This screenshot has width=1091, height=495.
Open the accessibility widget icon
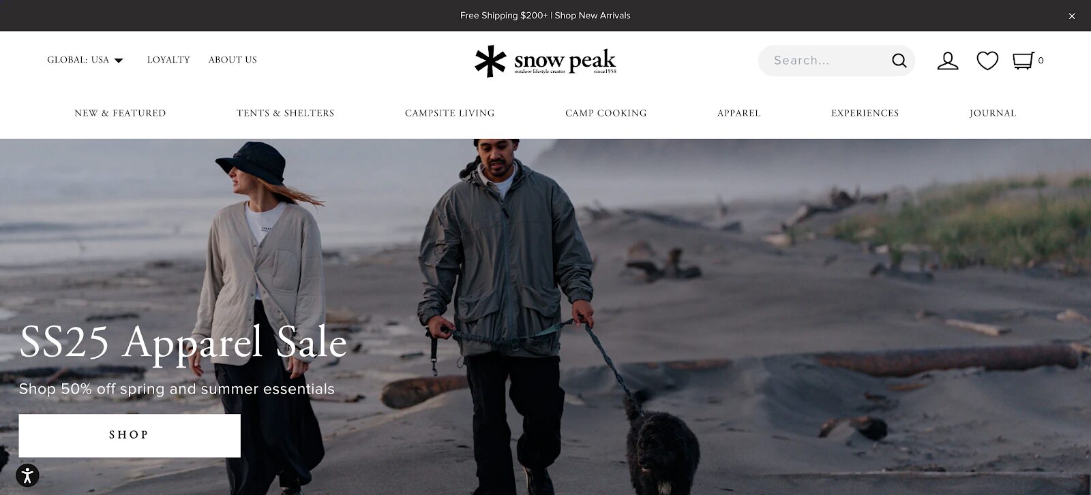click(x=27, y=475)
